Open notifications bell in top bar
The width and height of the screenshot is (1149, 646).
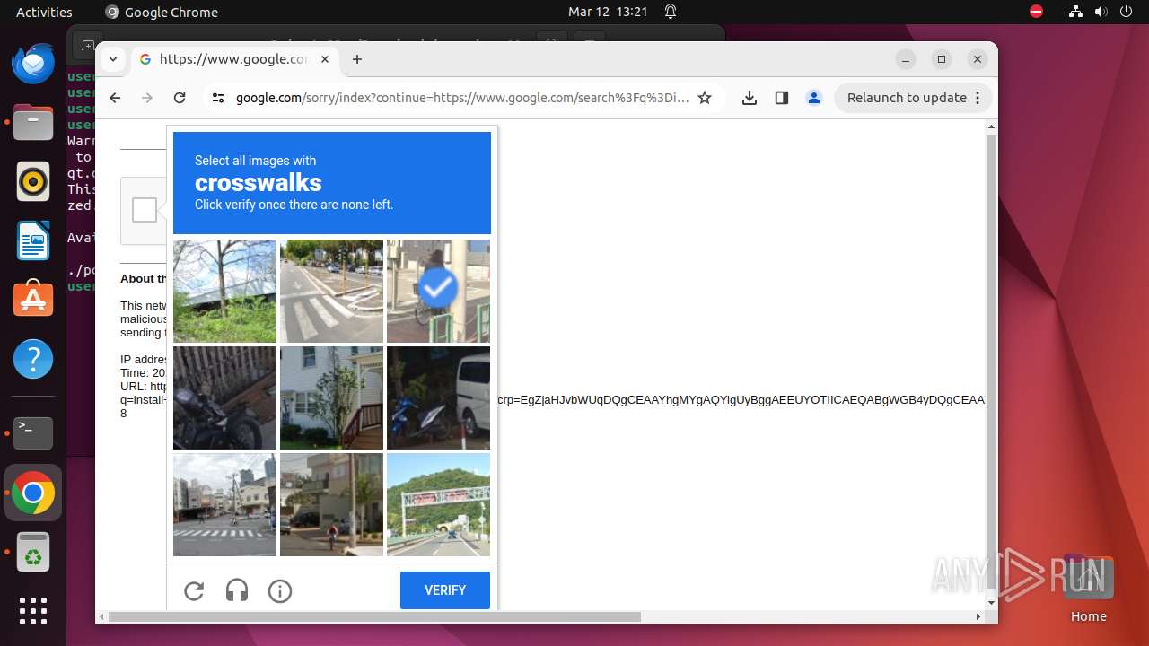coord(671,12)
